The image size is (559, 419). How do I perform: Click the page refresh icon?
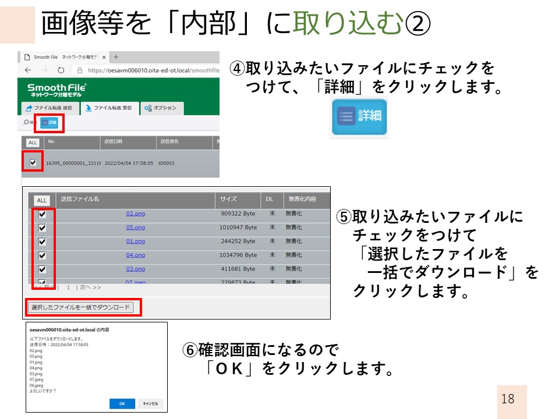click(x=61, y=70)
